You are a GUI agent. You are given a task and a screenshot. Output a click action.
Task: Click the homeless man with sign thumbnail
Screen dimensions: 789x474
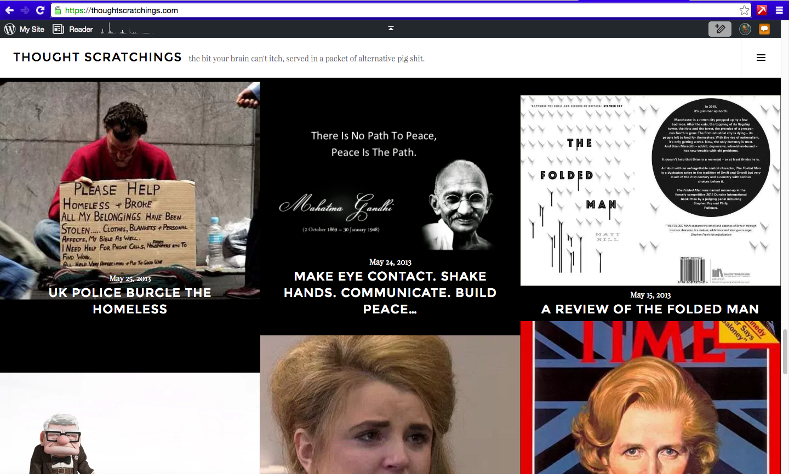tap(130, 191)
